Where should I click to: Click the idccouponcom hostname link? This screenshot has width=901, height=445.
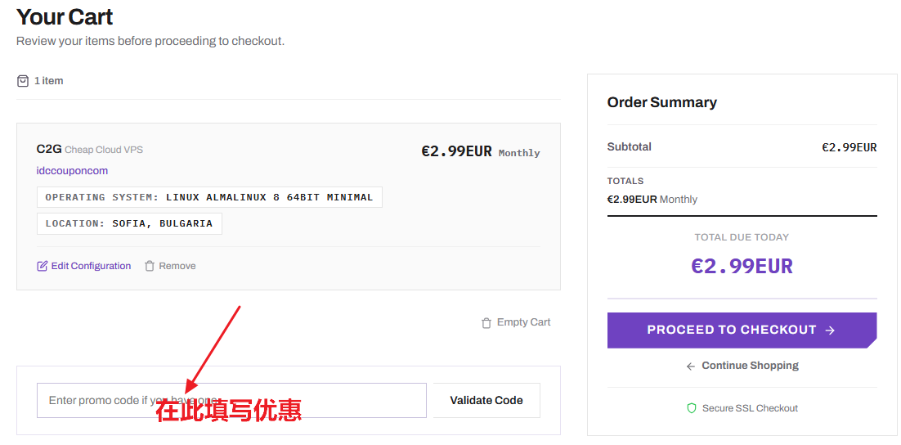72,171
